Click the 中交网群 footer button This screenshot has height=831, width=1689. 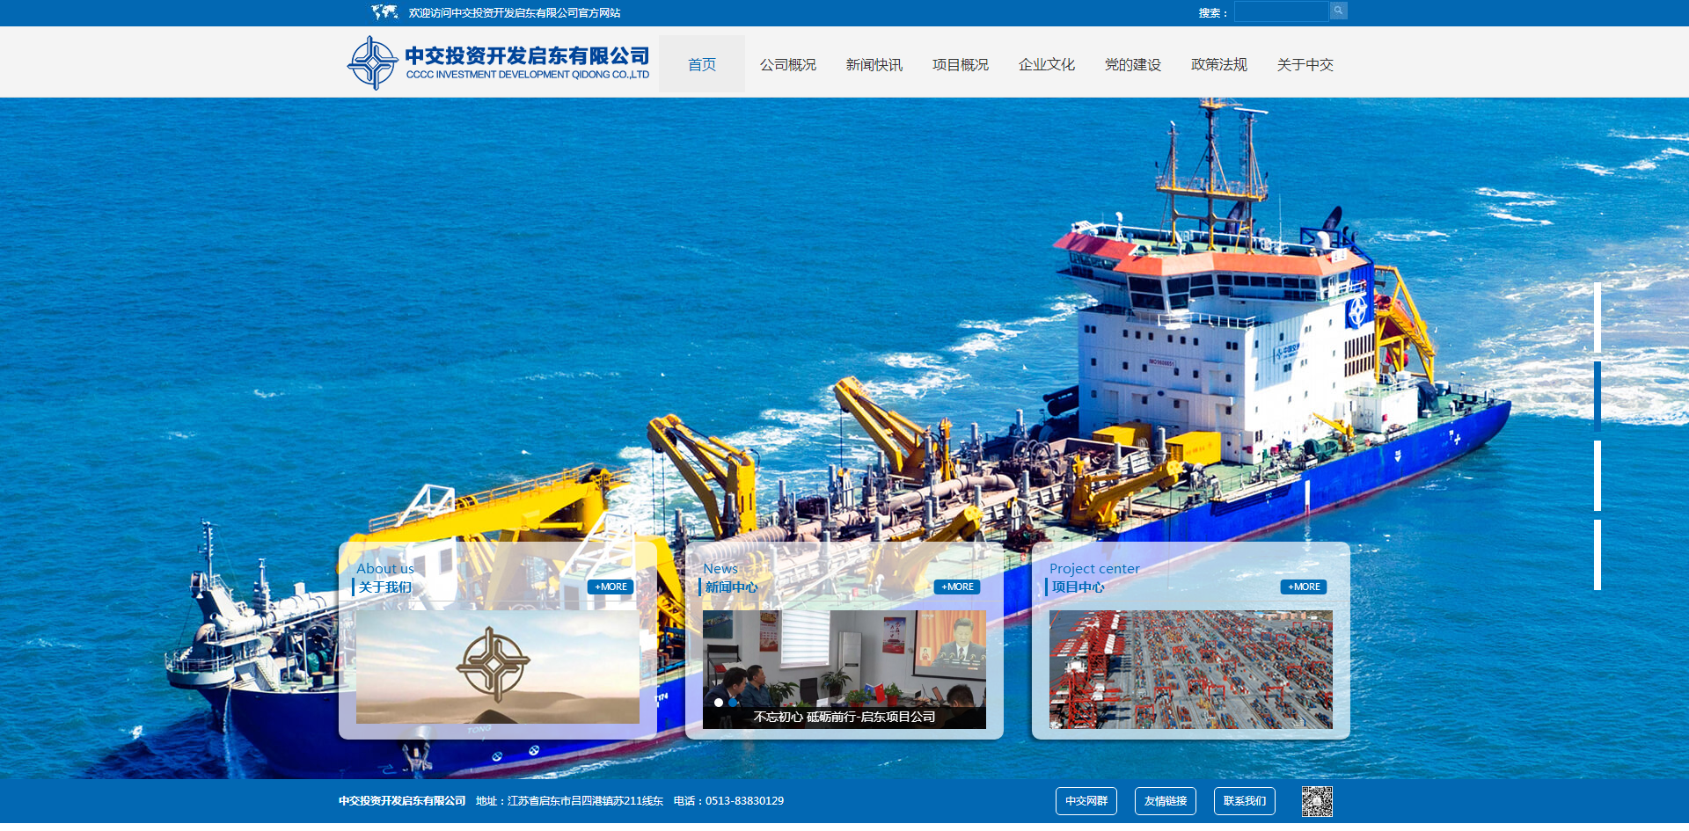coord(1086,801)
